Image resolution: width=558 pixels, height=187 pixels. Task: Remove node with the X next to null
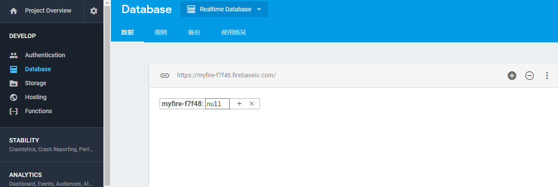252,104
